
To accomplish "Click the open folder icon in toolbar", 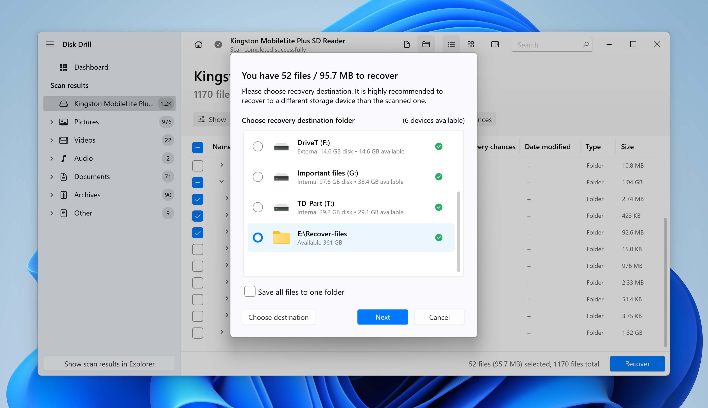I will coord(426,44).
